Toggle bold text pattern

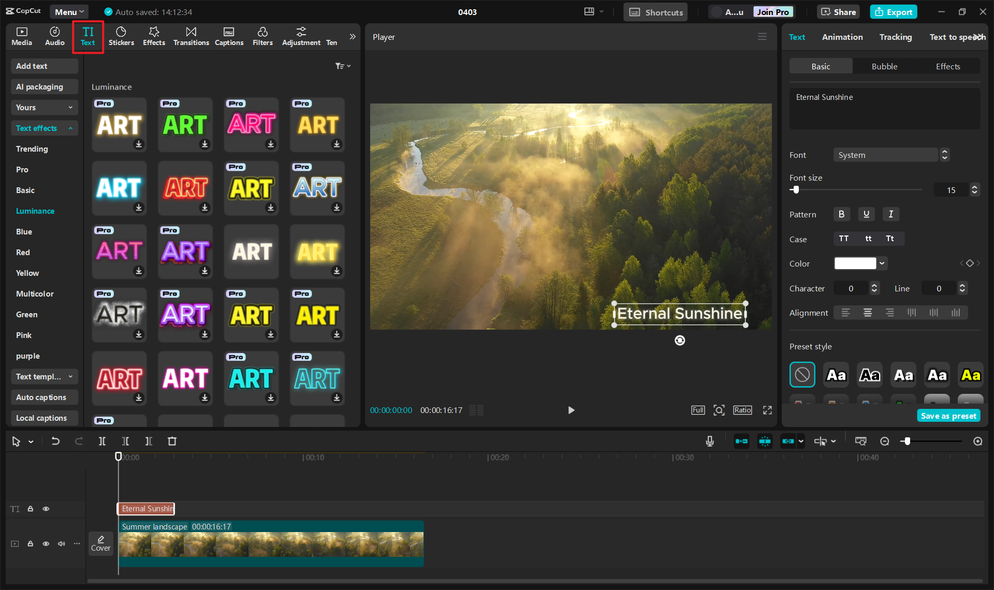pyautogui.click(x=841, y=214)
